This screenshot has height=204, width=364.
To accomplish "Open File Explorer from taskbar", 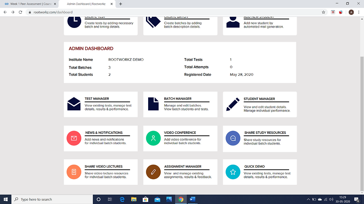I will 134,199.
